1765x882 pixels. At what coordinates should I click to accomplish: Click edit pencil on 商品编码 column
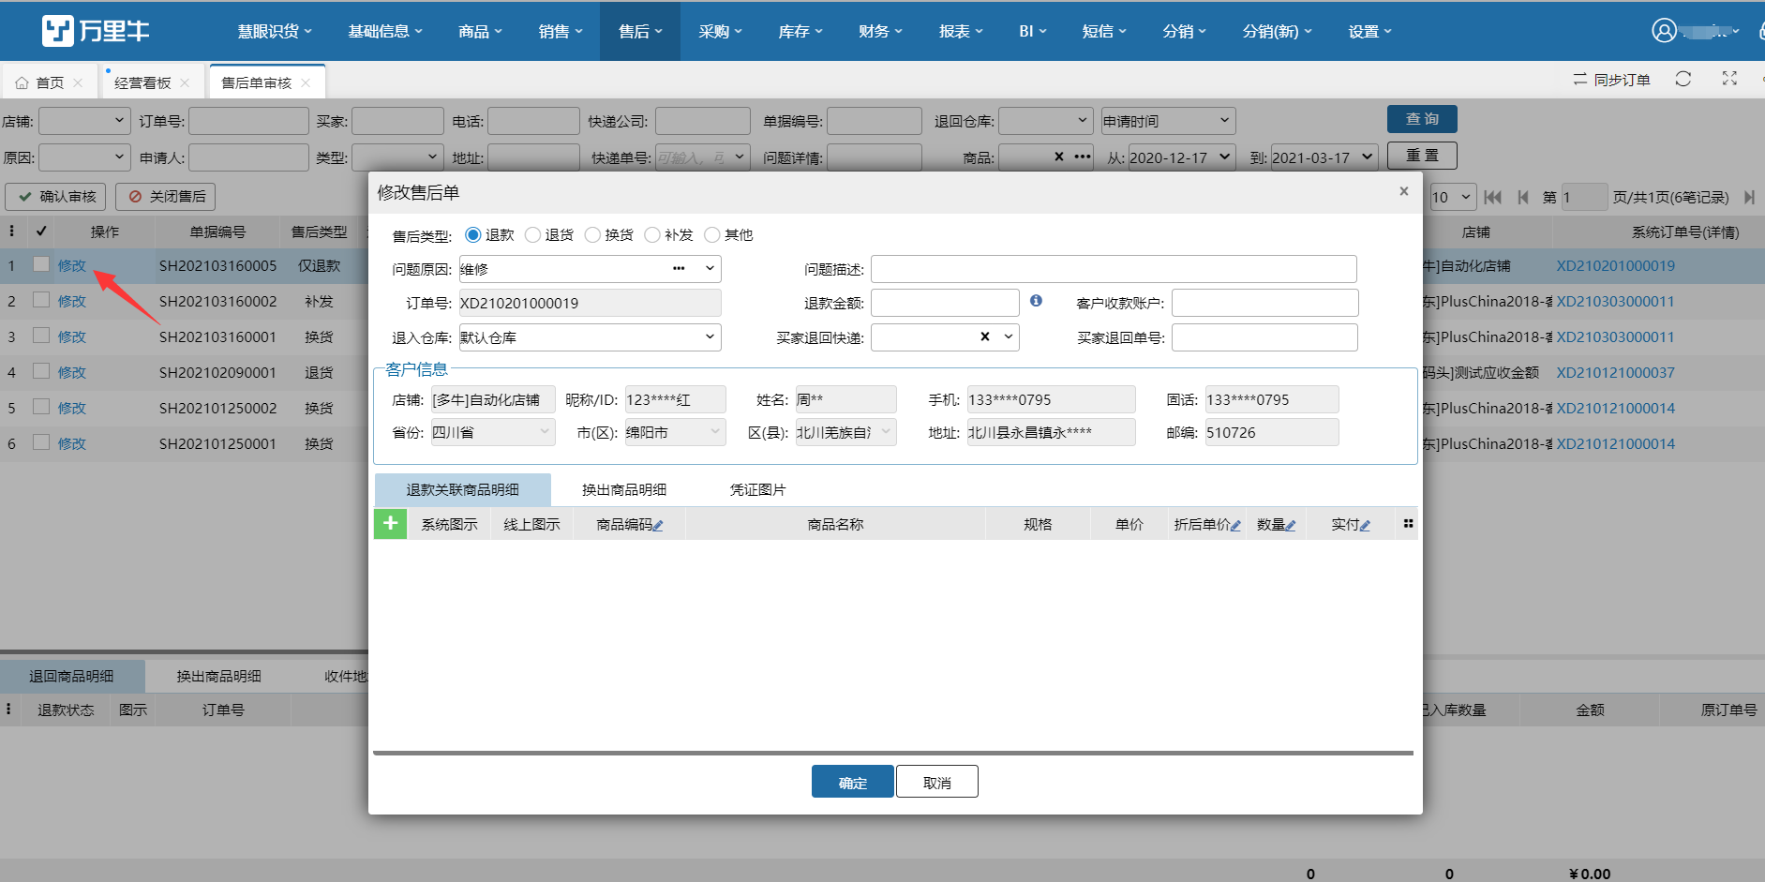(x=658, y=526)
